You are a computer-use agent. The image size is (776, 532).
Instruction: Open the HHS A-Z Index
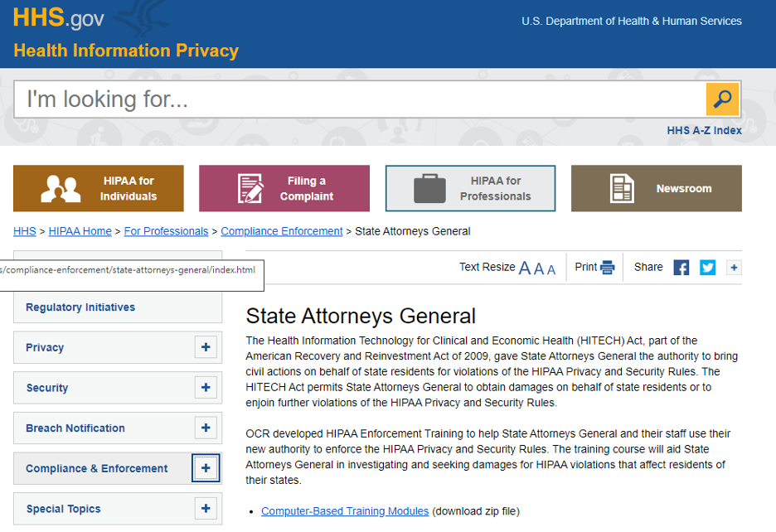704,130
